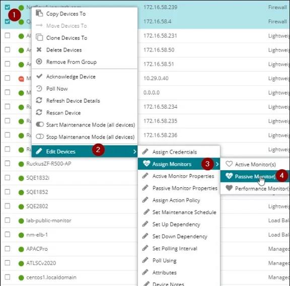Choose Refresh Device Details
This screenshot has width=290, height=286.
[85, 101]
